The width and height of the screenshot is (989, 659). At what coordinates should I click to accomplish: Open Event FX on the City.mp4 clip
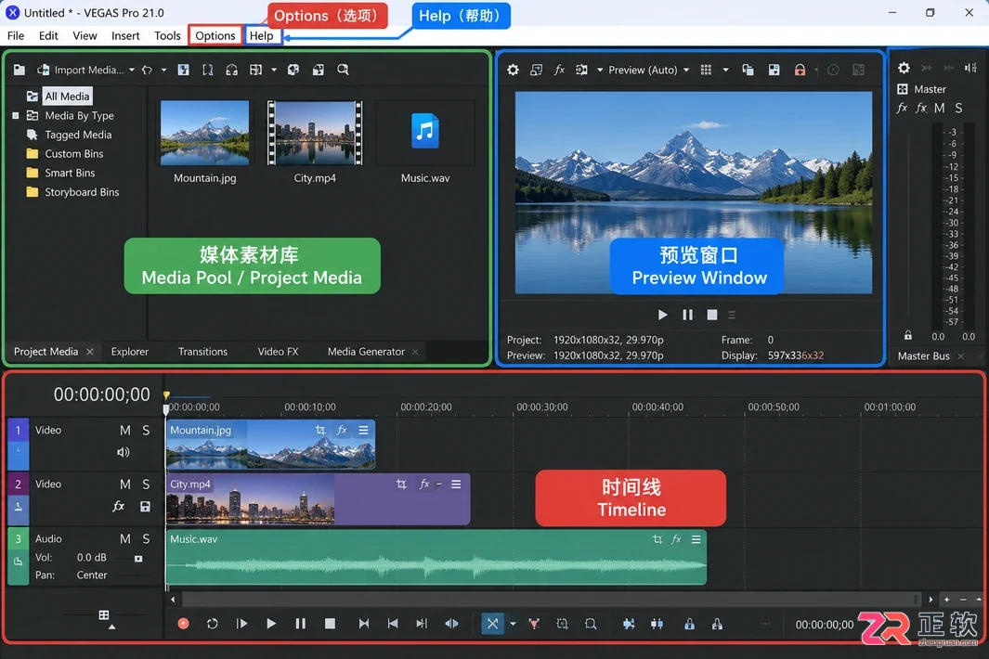[x=424, y=484]
